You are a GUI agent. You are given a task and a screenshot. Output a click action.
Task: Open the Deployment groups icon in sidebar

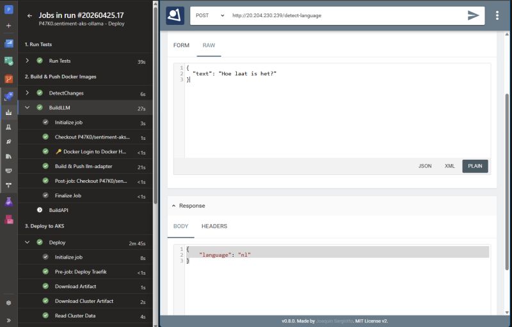9,185
